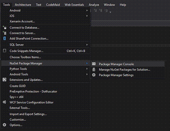Click the Package Manager Settings gear icon
This screenshot has height=131, width=170.
click(94, 75)
